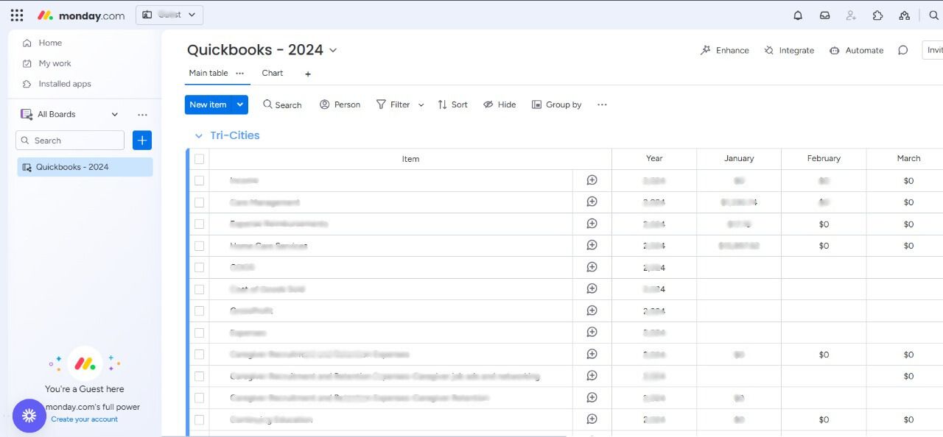
Task: Tick the select-all checkbox in table header
Action: point(199,159)
